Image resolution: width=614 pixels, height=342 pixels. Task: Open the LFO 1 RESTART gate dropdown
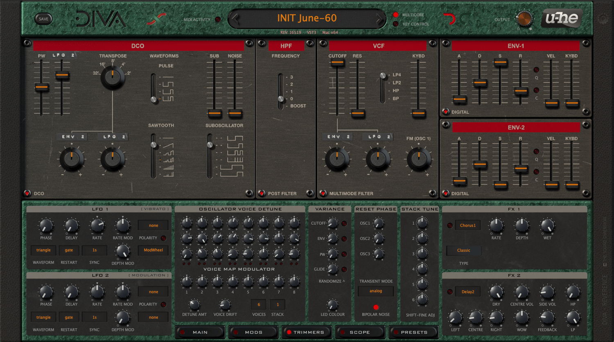(69, 250)
